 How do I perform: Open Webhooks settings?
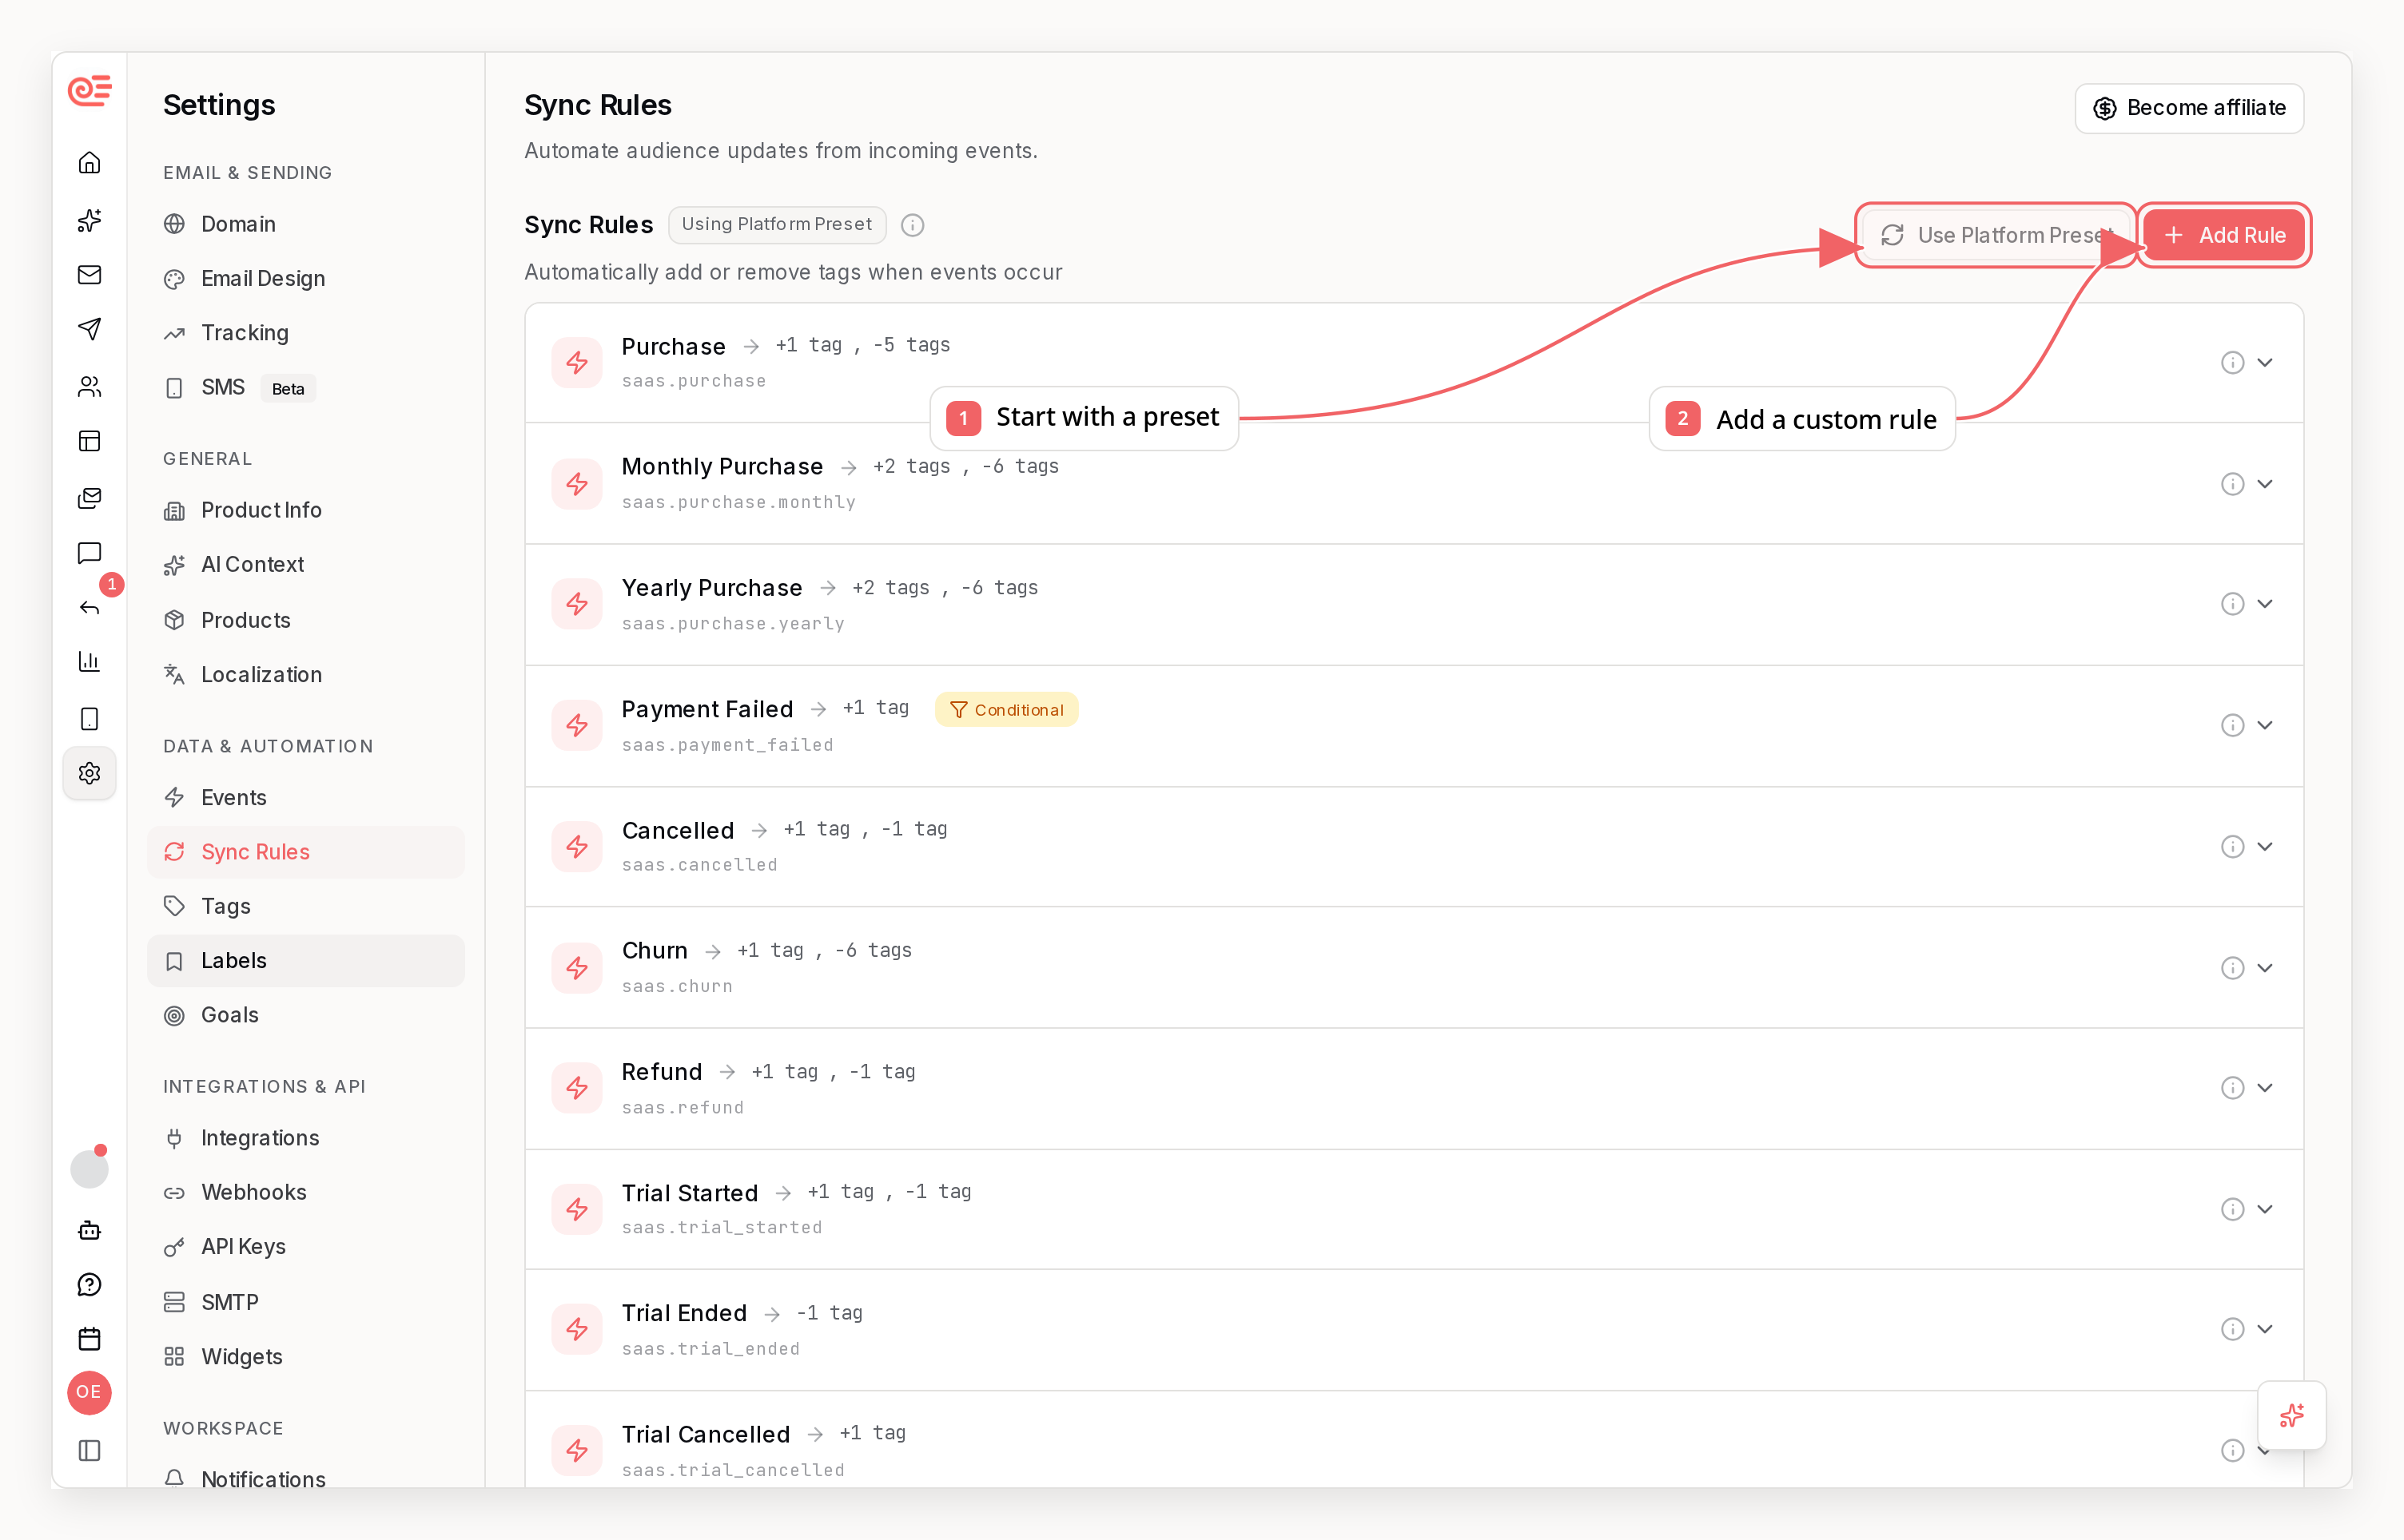(x=306, y=1192)
